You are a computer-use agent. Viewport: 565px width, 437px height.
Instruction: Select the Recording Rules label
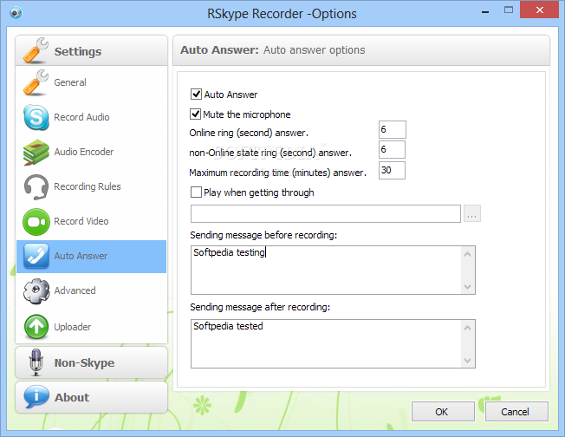pyautogui.click(x=88, y=186)
